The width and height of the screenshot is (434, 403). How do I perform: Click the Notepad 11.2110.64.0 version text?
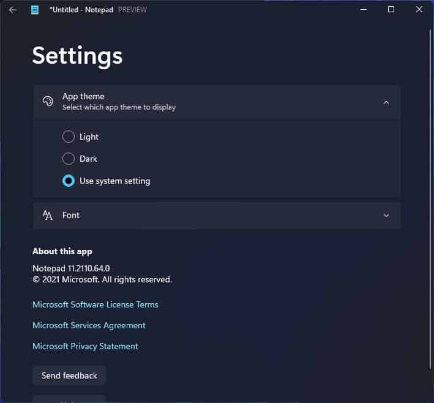[x=71, y=268]
